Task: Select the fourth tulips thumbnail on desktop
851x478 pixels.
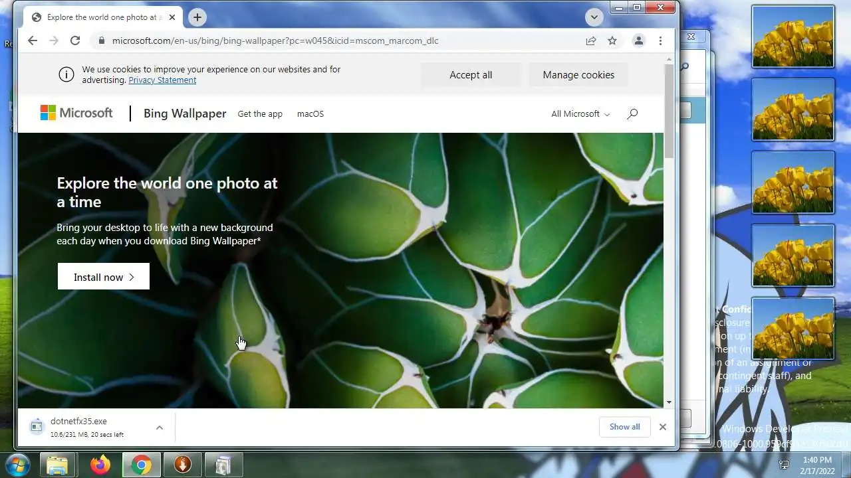Action: [792, 256]
